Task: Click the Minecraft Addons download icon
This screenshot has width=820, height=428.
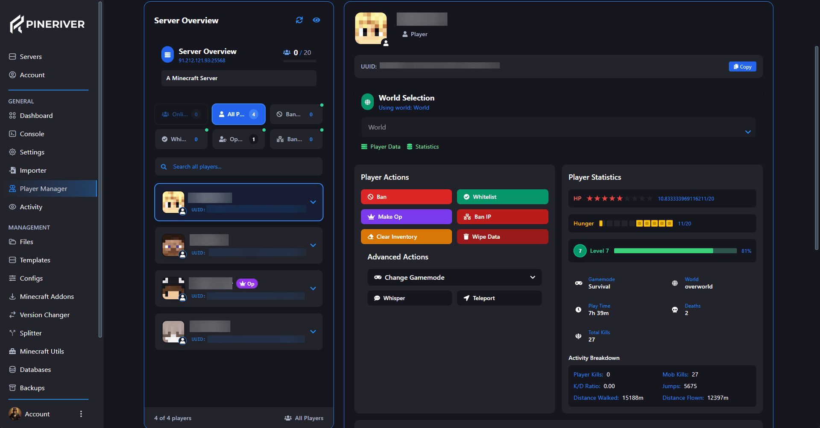Action: coord(12,297)
